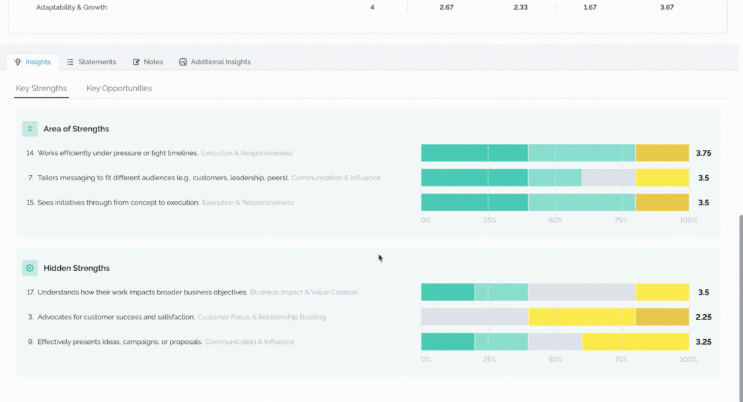Click the Execution & Responsiveness tag on statement 15
This screenshot has width=743, height=402.
coord(248,203)
